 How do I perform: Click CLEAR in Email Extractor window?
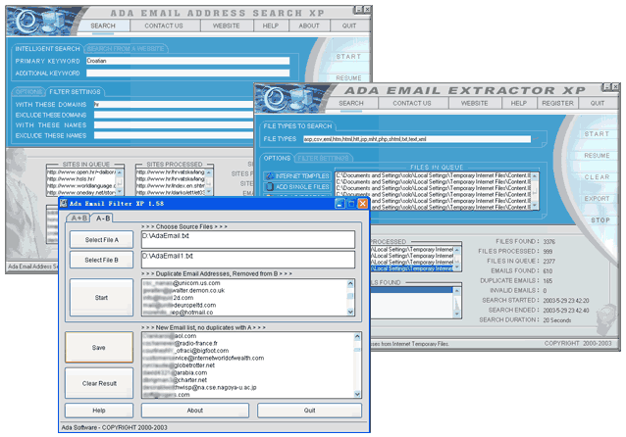click(597, 177)
